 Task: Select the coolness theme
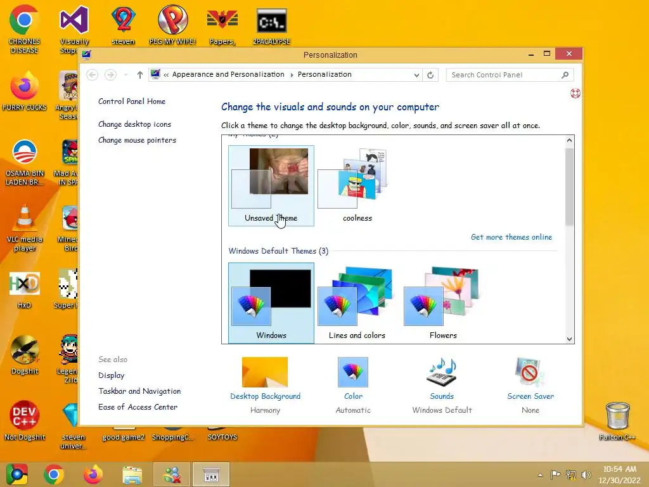[x=357, y=186]
